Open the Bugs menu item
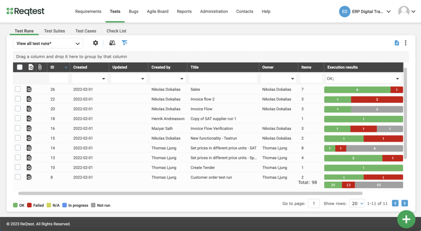The image size is (421, 231). click(x=133, y=11)
